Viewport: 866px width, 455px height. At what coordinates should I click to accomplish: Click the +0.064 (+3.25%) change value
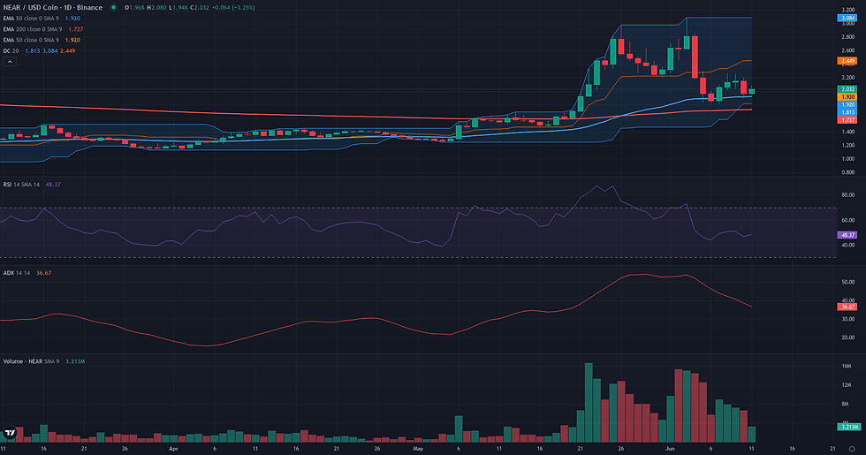[233, 8]
